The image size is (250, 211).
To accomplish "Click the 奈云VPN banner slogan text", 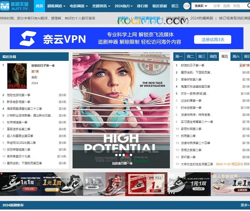I will [140, 38].
